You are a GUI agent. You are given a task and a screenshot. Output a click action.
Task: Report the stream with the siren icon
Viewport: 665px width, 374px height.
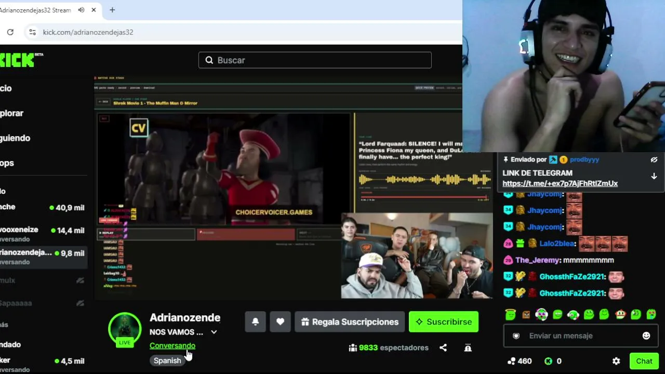click(x=468, y=348)
